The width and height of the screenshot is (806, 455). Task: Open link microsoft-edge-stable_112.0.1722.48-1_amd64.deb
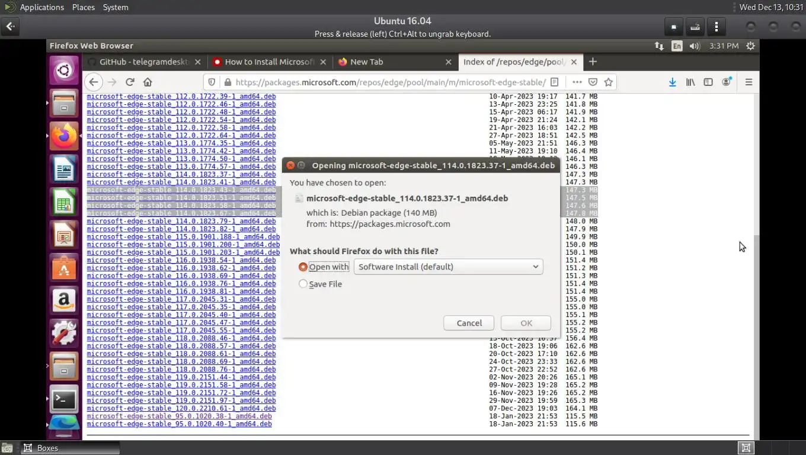[181, 111]
